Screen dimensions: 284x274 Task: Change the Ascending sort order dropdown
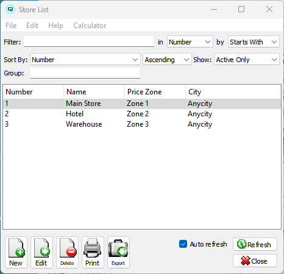(x=167, y=60)
